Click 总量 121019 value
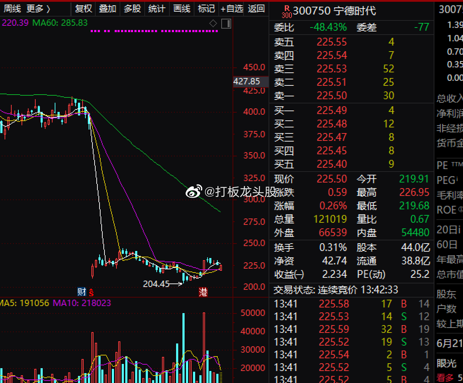The width and height of the screenshot is (463, 383). 330,219
